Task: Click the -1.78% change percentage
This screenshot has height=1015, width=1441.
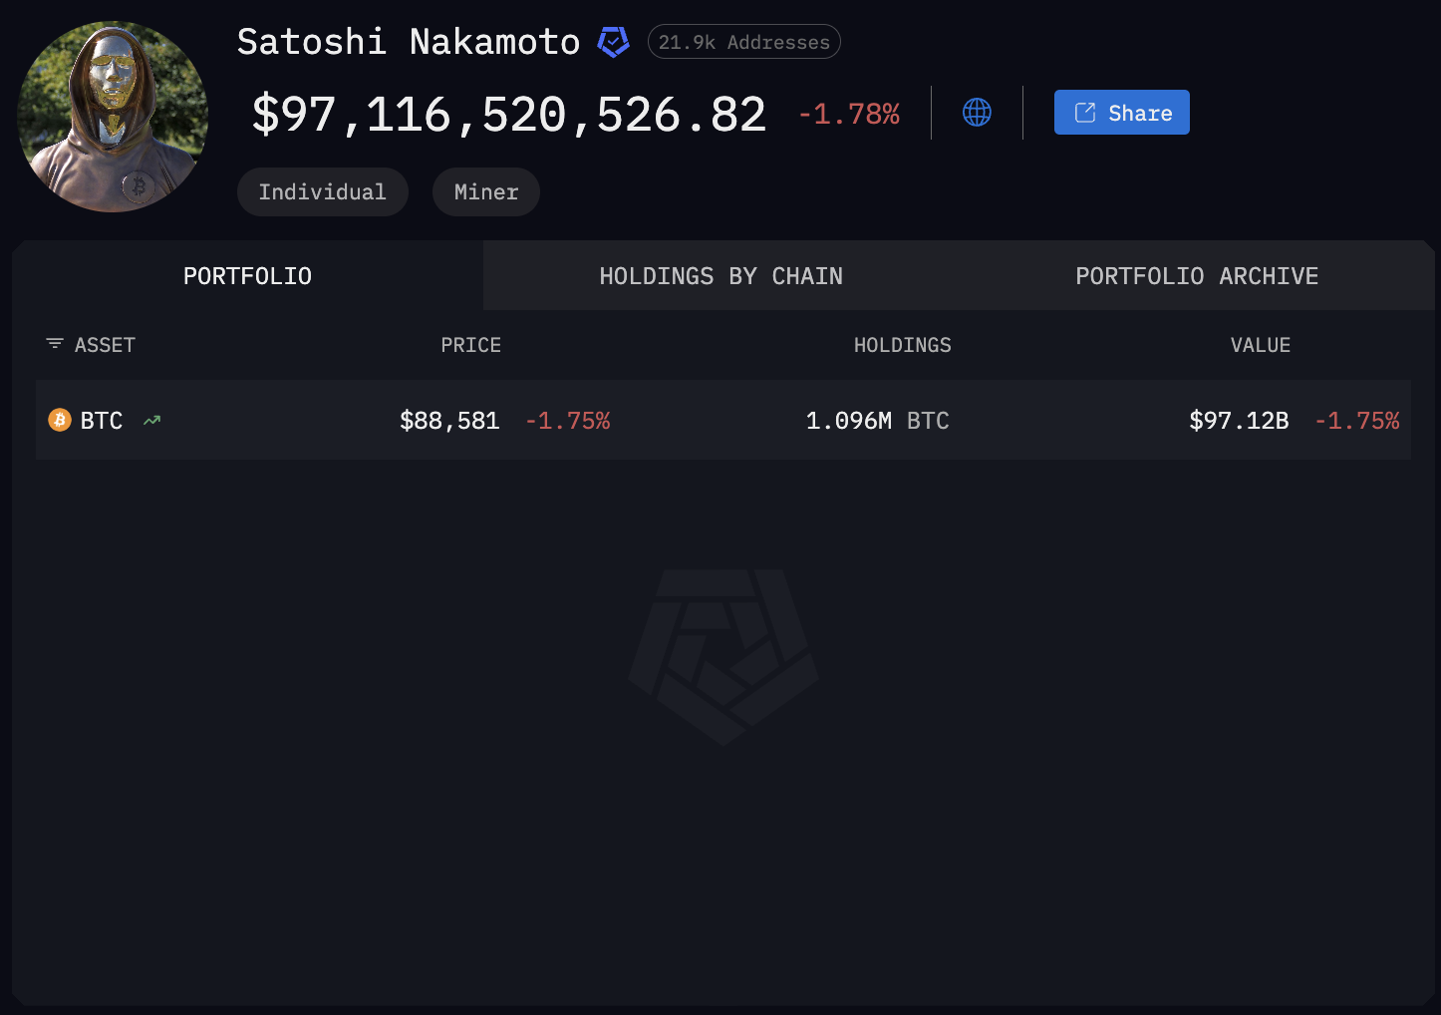Action: click(x=848, y=114)
